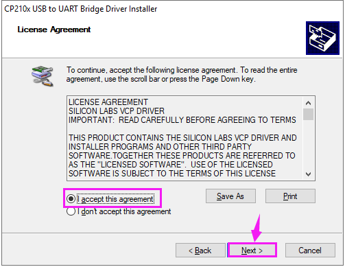This screenshot has height=267, width=345.
Task: Click the scrollbar track below the thumb
Action: (x=308, y=145)
